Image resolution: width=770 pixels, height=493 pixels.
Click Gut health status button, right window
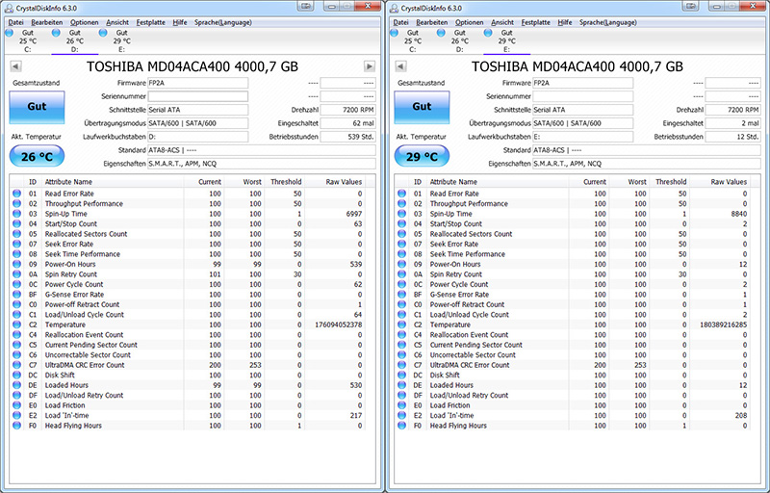point(422,107)
